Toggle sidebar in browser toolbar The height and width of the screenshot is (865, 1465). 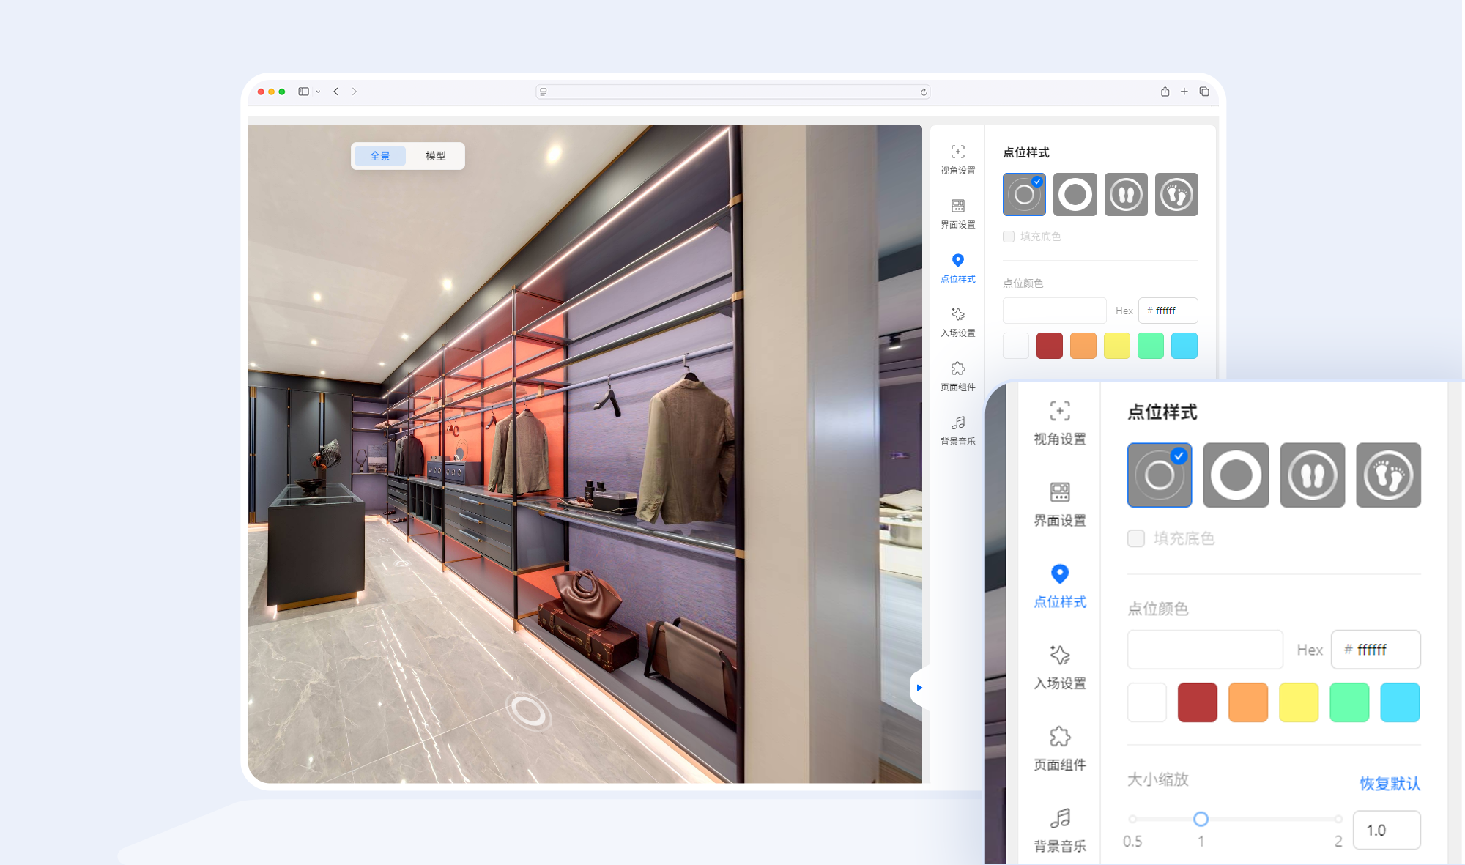303,92
